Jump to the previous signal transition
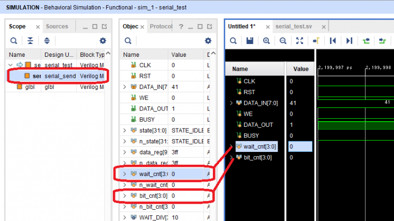 pos(366,41)
